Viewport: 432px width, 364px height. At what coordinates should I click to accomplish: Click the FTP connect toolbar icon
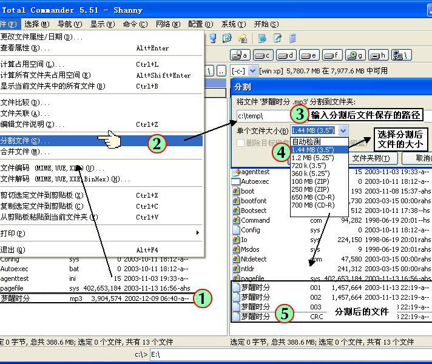pyautogui.click(x=227, y=38)
